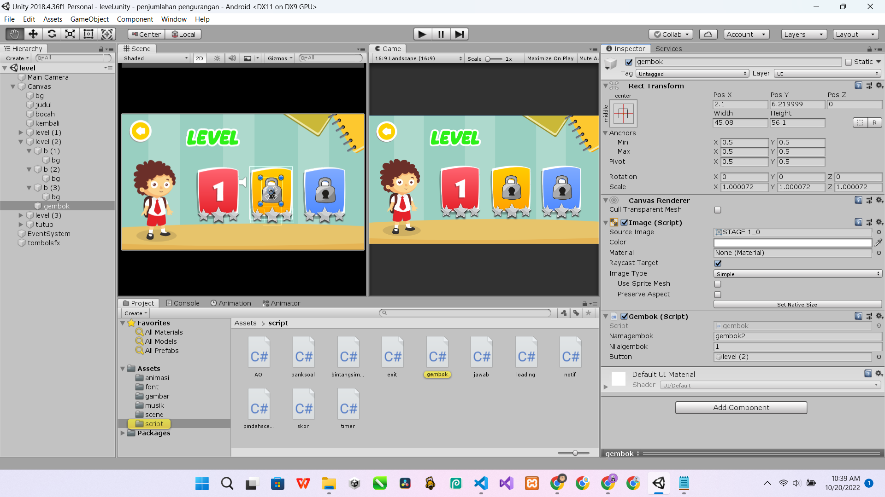The height and width of the screenshot is (497, 885).
Task: Click the Add Component button
Action: (741, 408)
